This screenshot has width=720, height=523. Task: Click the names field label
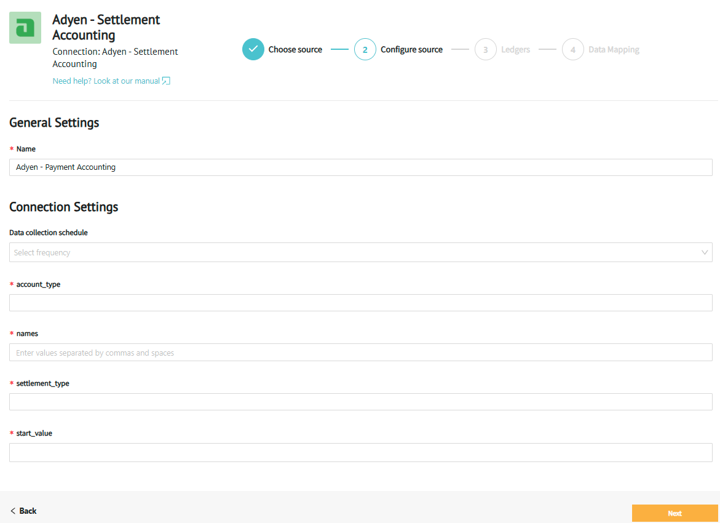27,333
